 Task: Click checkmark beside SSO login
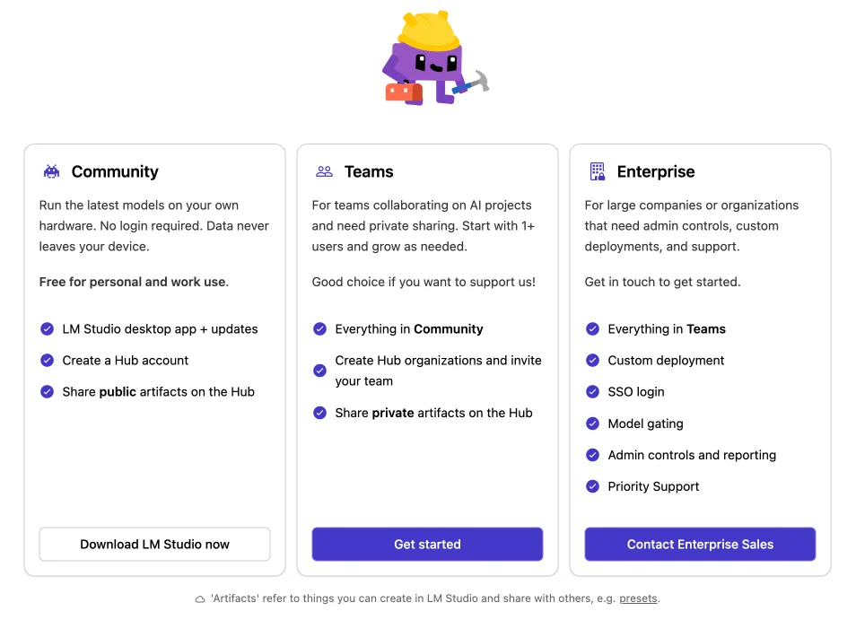592,392
